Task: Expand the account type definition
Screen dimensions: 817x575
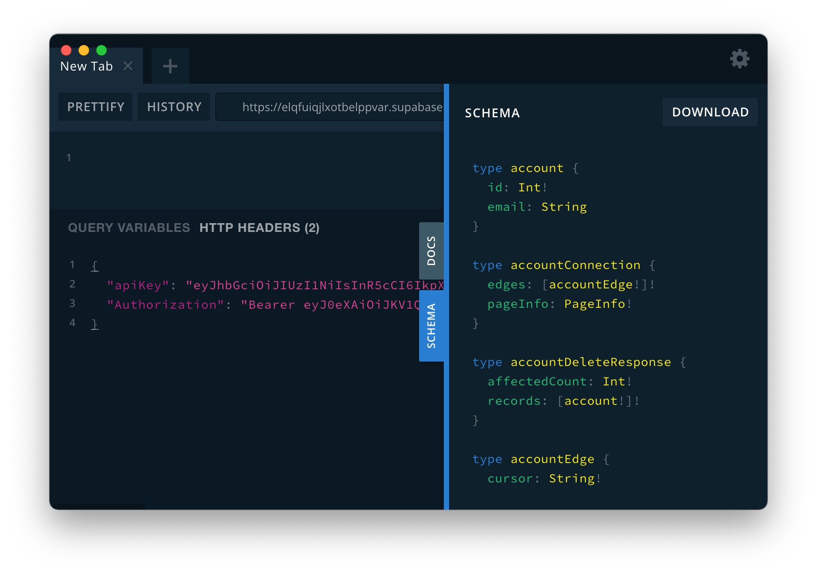Action: (x=537, y=168)
